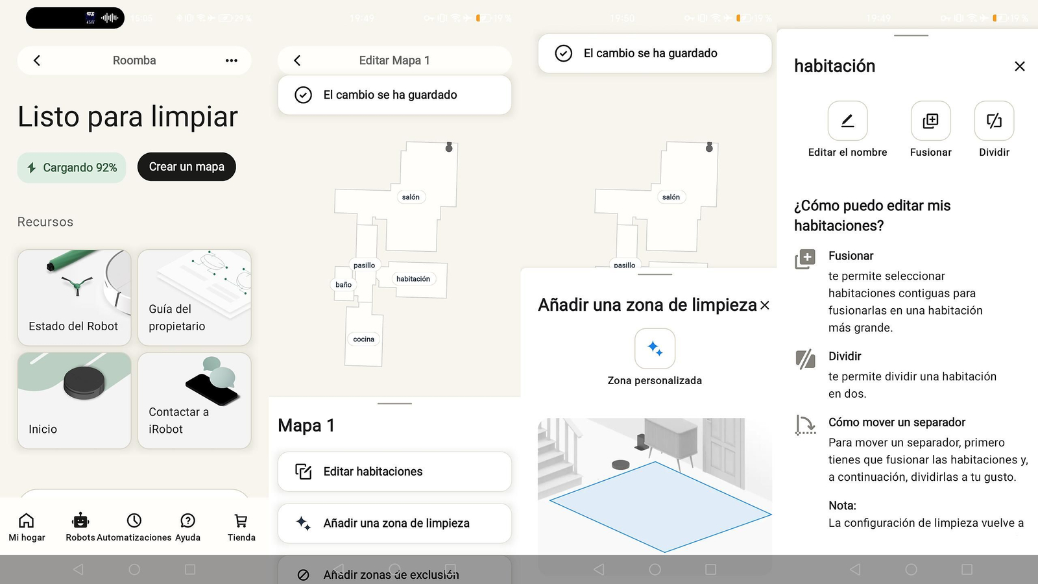Tap ¿Cómo puedo editar mis habitaciones? heading

pyautogui.click(x=872, y=215)
